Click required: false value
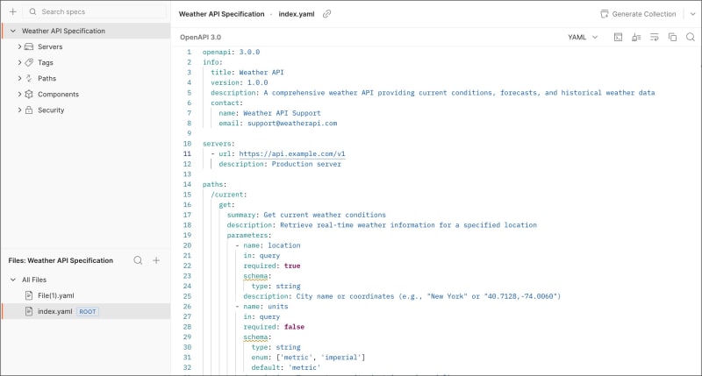702x376 pixels. tap(294, 327)
